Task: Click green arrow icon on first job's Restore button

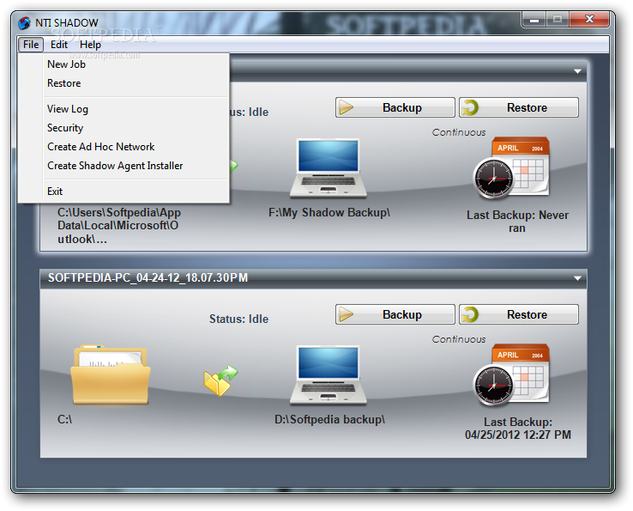Action: pyautogui.click(x=470, y=107)
